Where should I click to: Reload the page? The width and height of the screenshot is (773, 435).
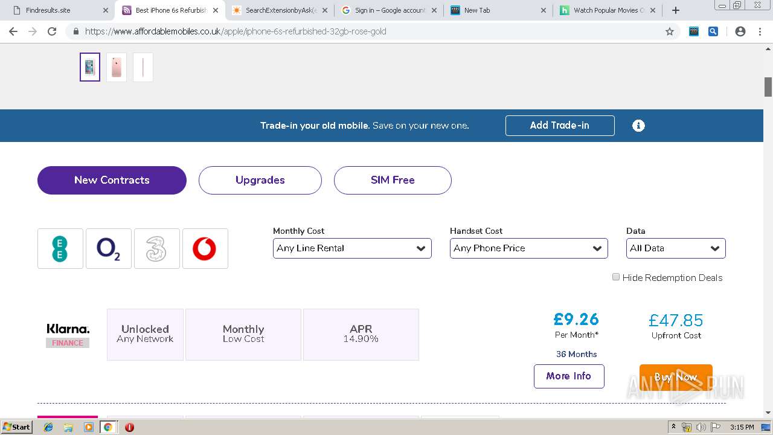[52, 31]
